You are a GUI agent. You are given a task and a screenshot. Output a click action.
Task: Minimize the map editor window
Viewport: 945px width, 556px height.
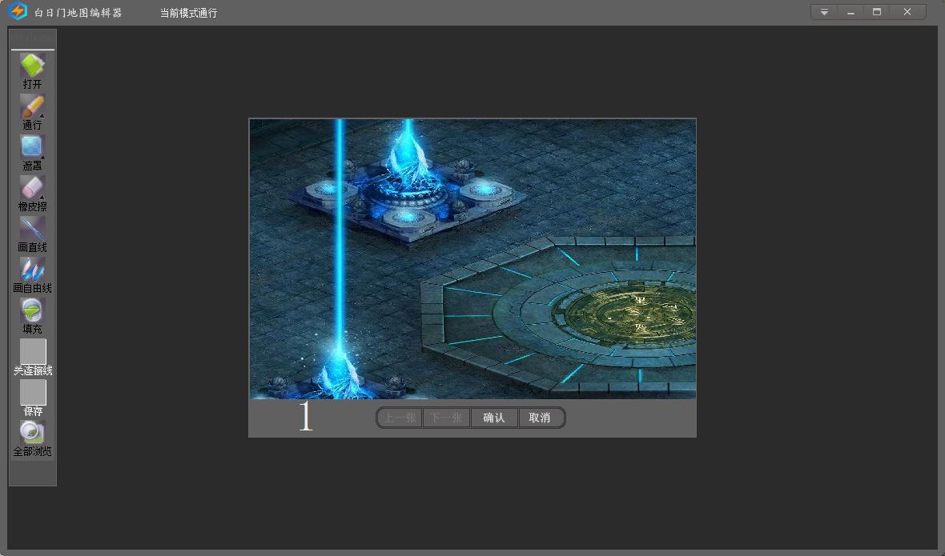pyautogui.click(x=850, y=12)
